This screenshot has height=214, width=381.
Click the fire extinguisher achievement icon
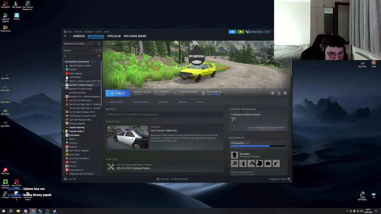pyautogui.click(x=243, y=163)
